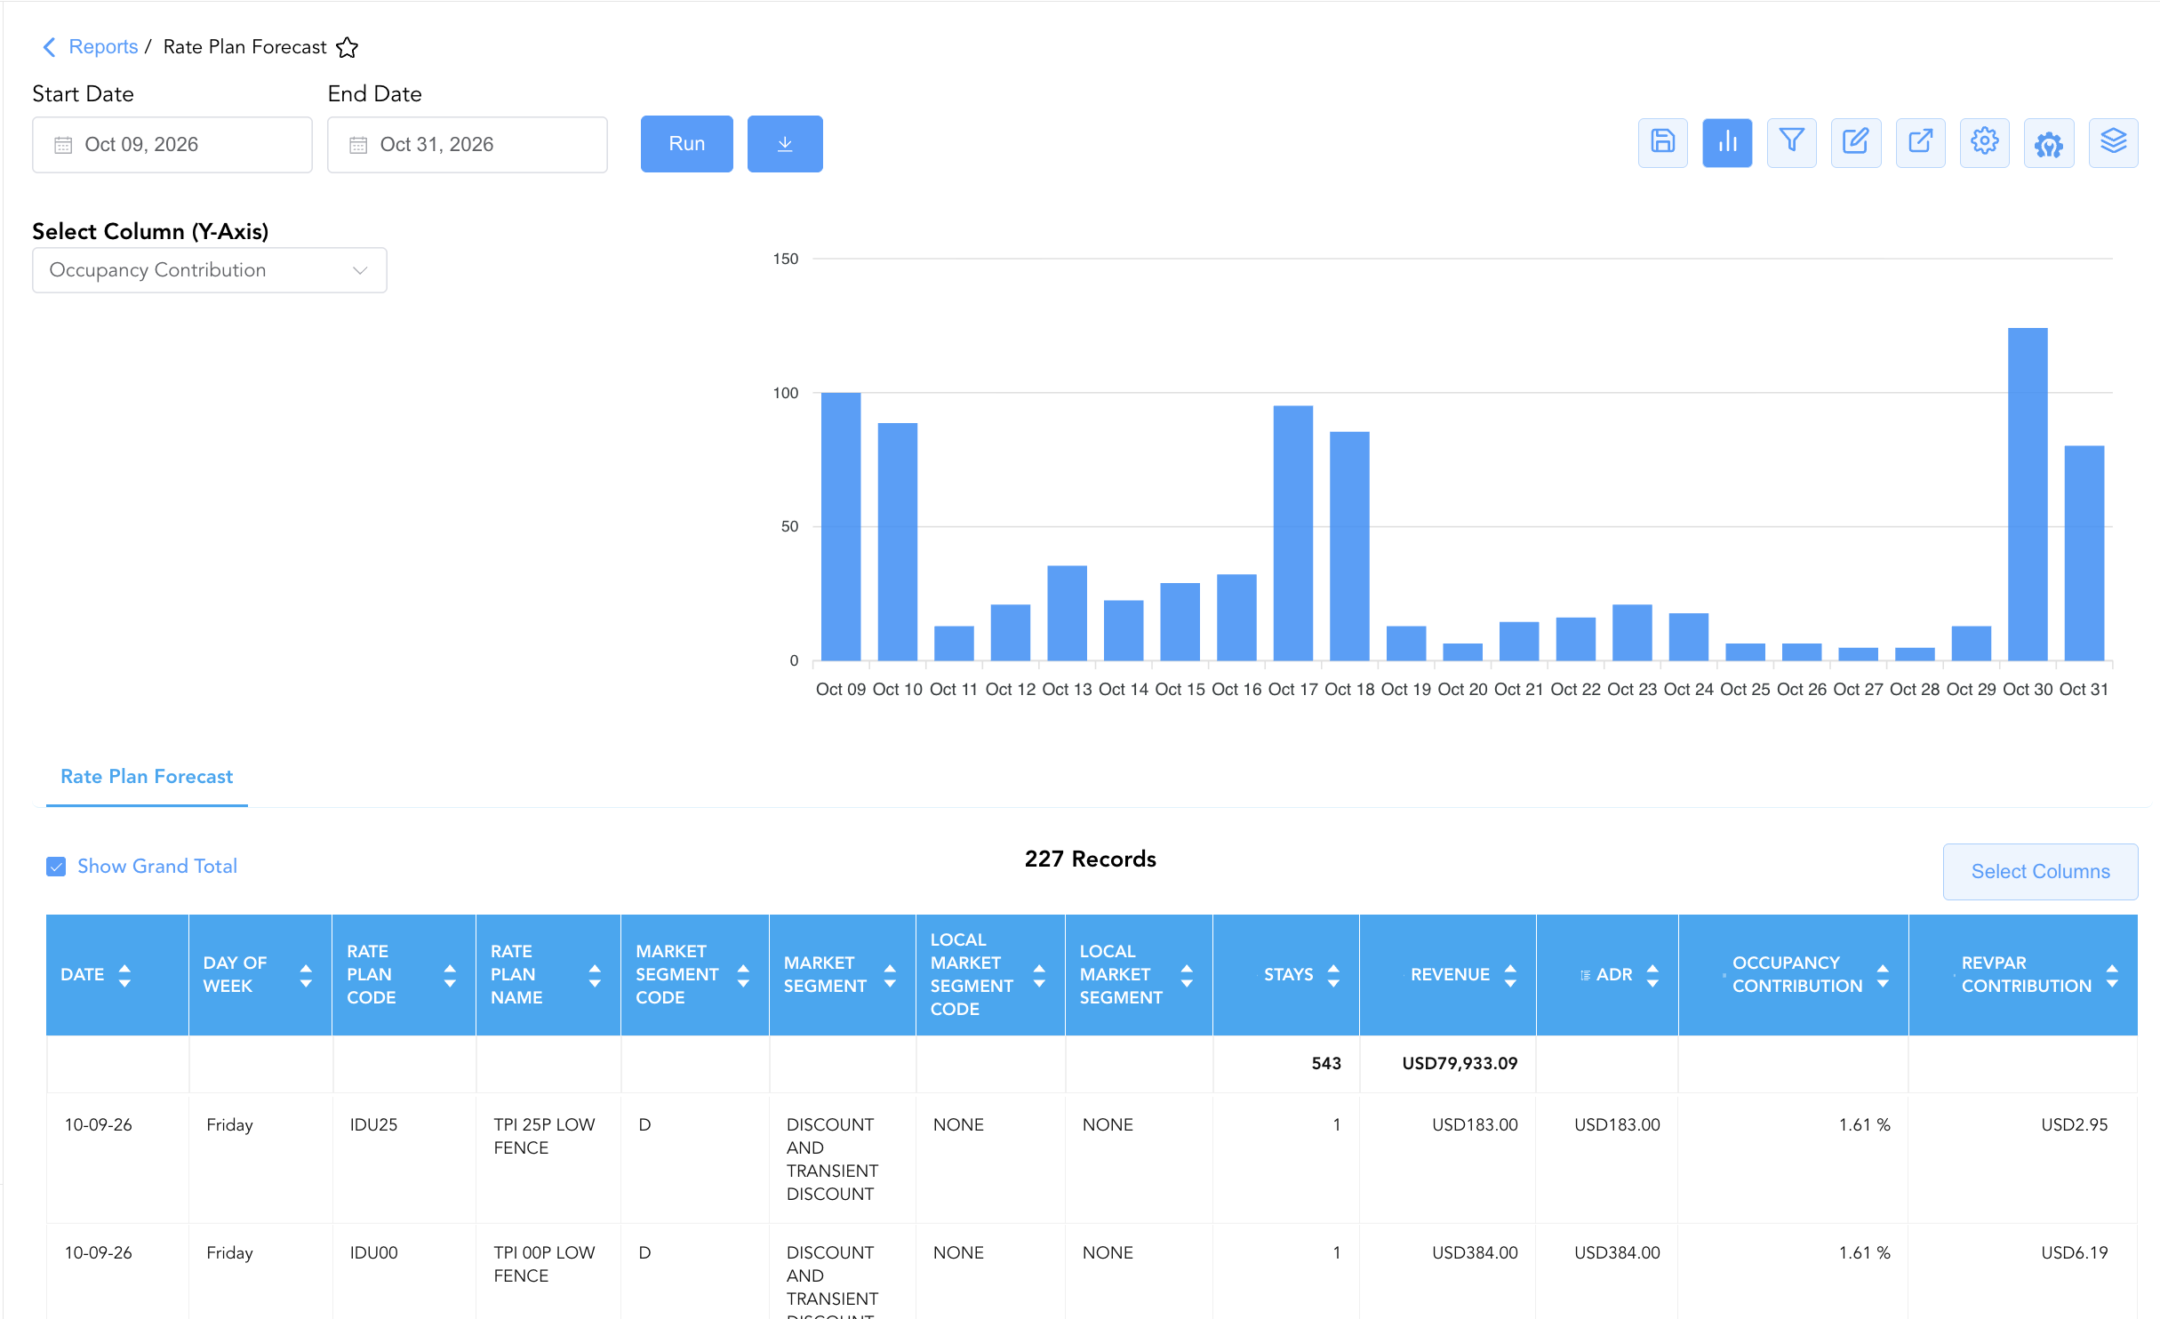Screen dimensions: 2160x1319
Task: Click the back chevron beside Reports
Action: click(x=49, y=47)
